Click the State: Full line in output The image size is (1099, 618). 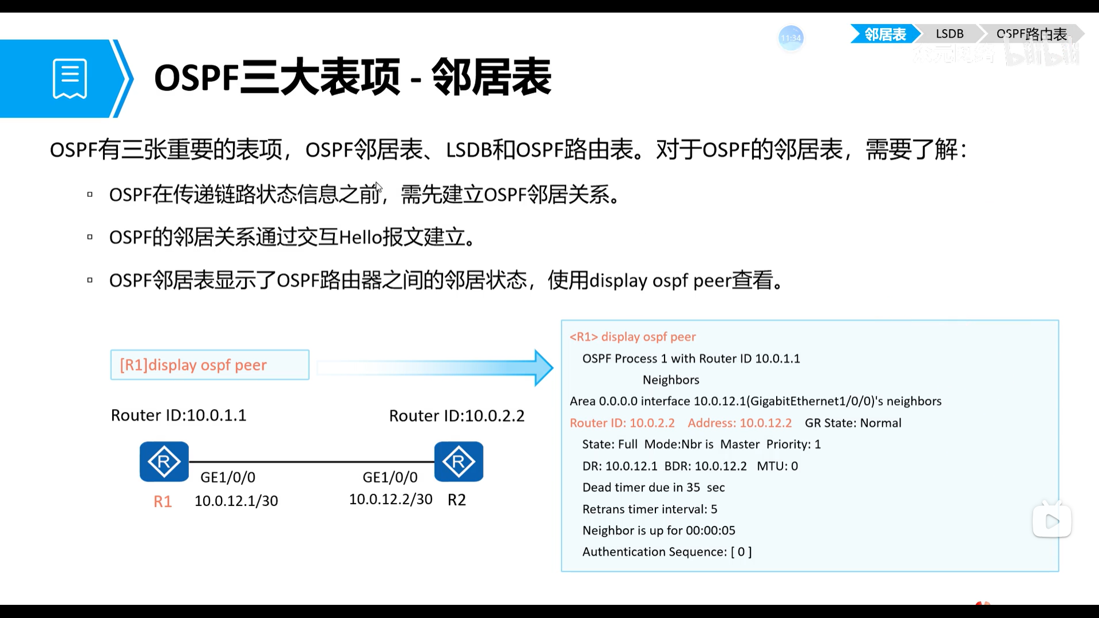tap(701, 445)
